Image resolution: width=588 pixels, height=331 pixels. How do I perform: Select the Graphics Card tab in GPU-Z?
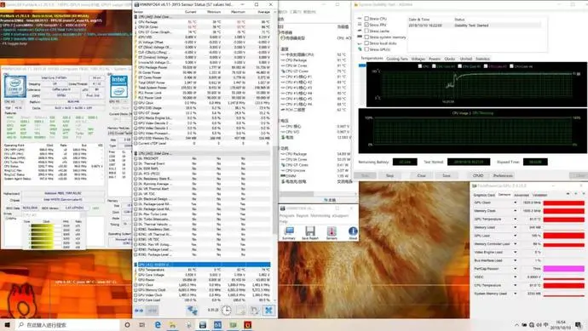pos(484,195)
